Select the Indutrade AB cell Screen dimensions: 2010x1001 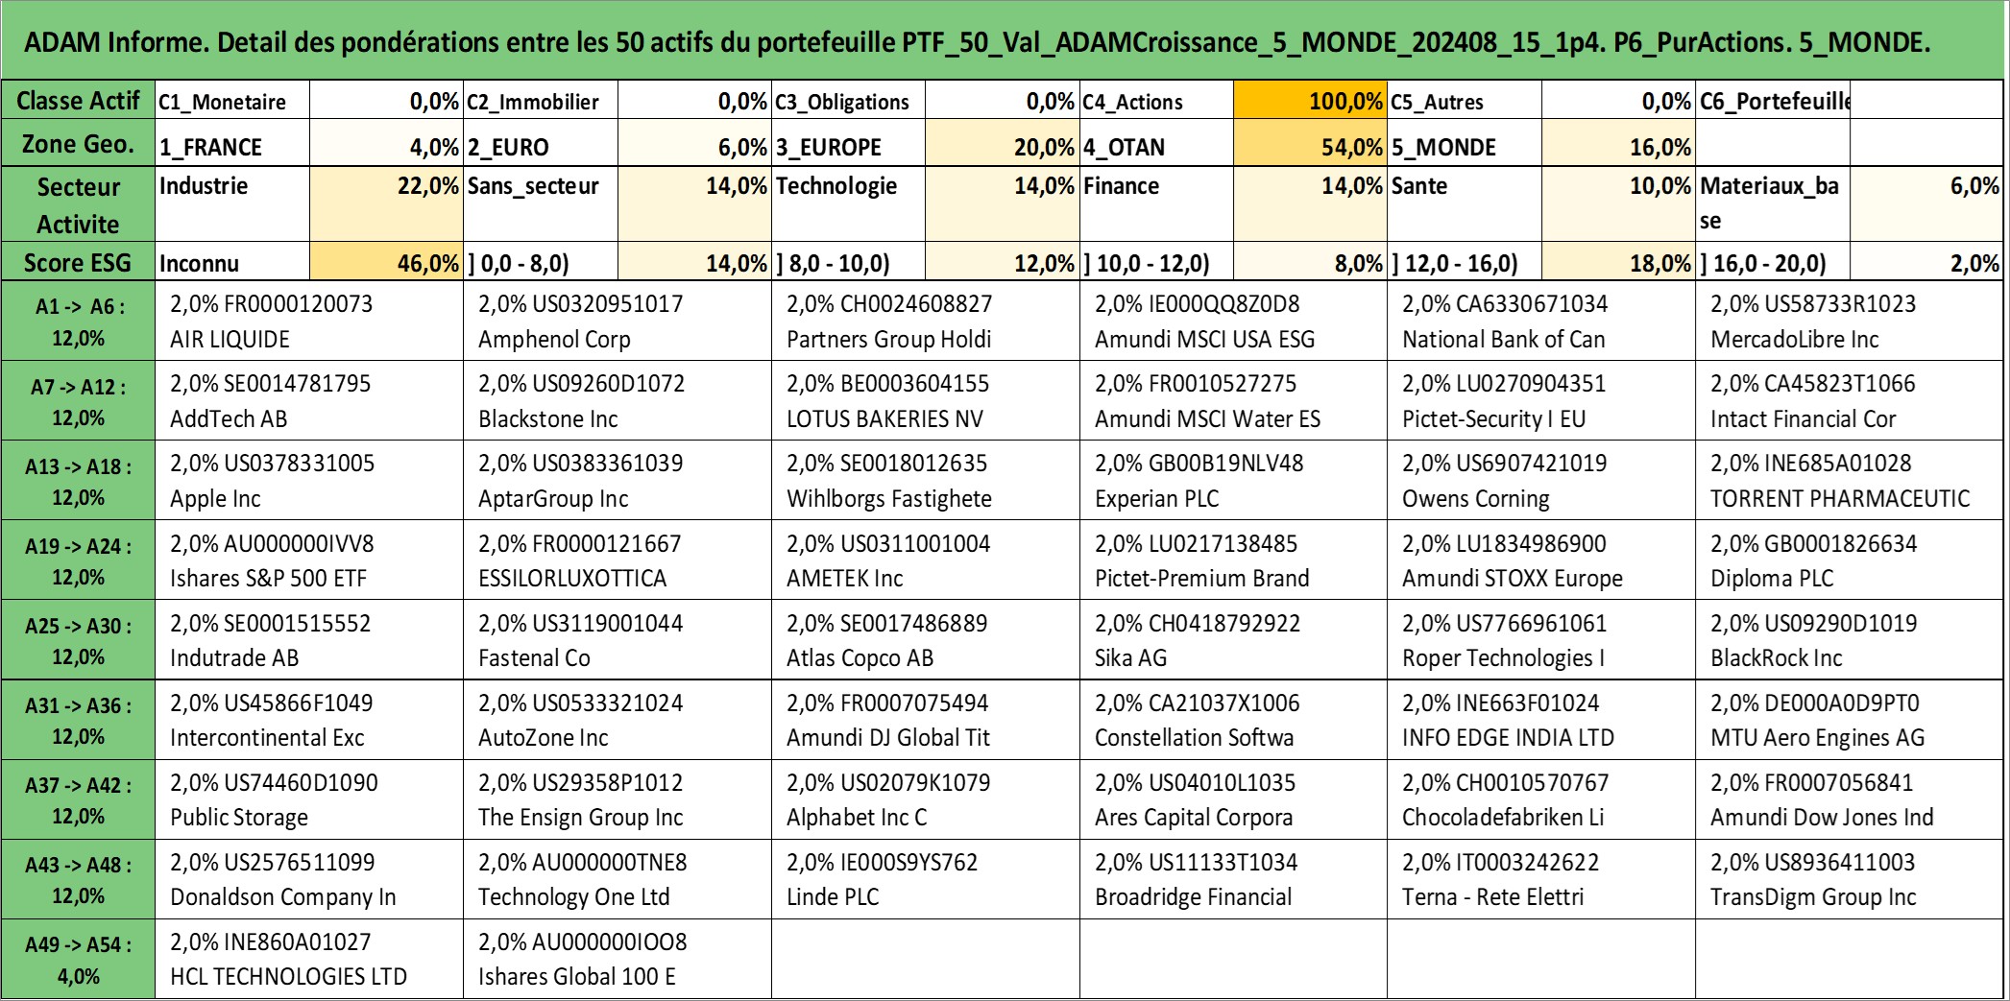[309, 640]
